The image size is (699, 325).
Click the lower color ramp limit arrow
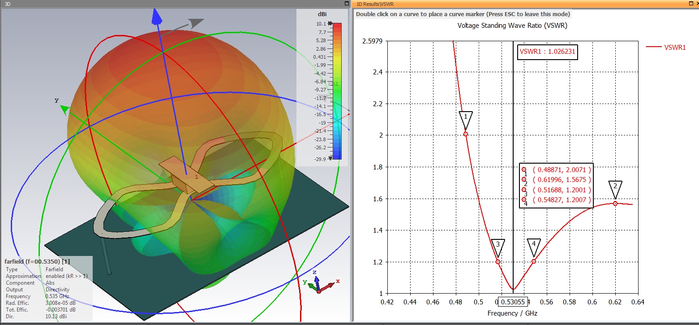click(330, 158)
